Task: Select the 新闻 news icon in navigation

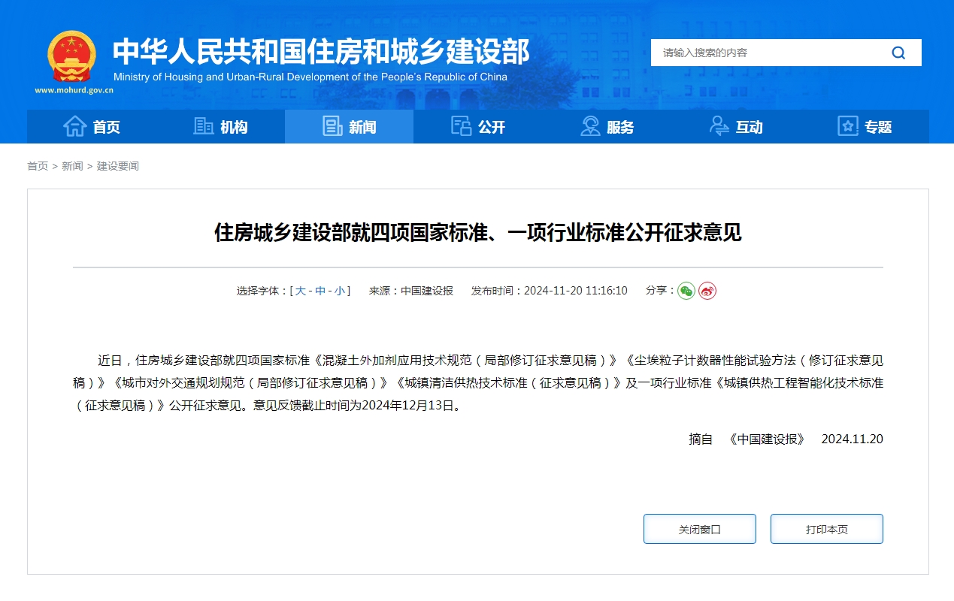Action: coord(332,126)
